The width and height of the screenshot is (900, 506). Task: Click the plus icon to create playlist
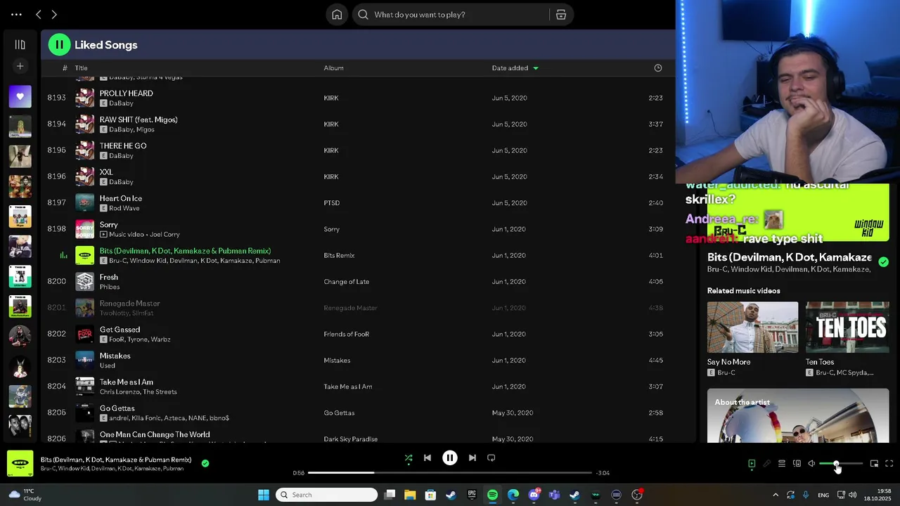[x=20, y=66]
